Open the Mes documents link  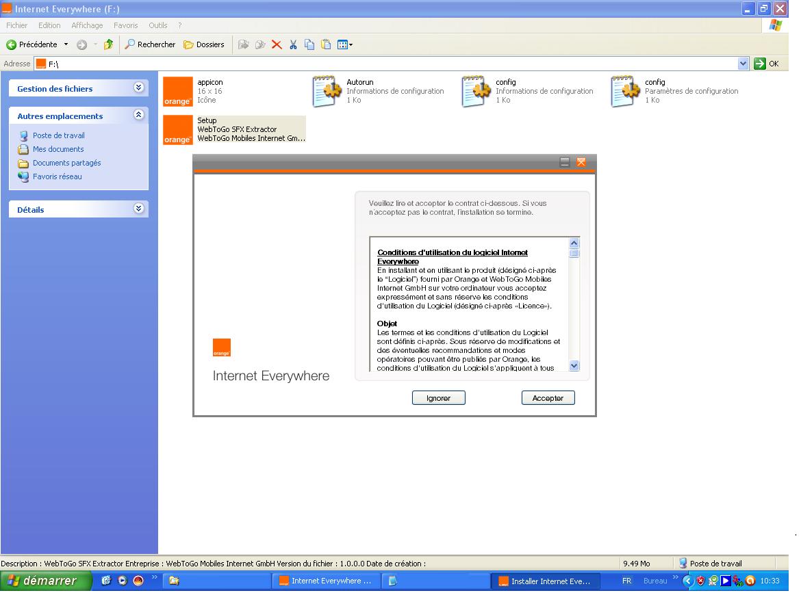tap(58, 150)
